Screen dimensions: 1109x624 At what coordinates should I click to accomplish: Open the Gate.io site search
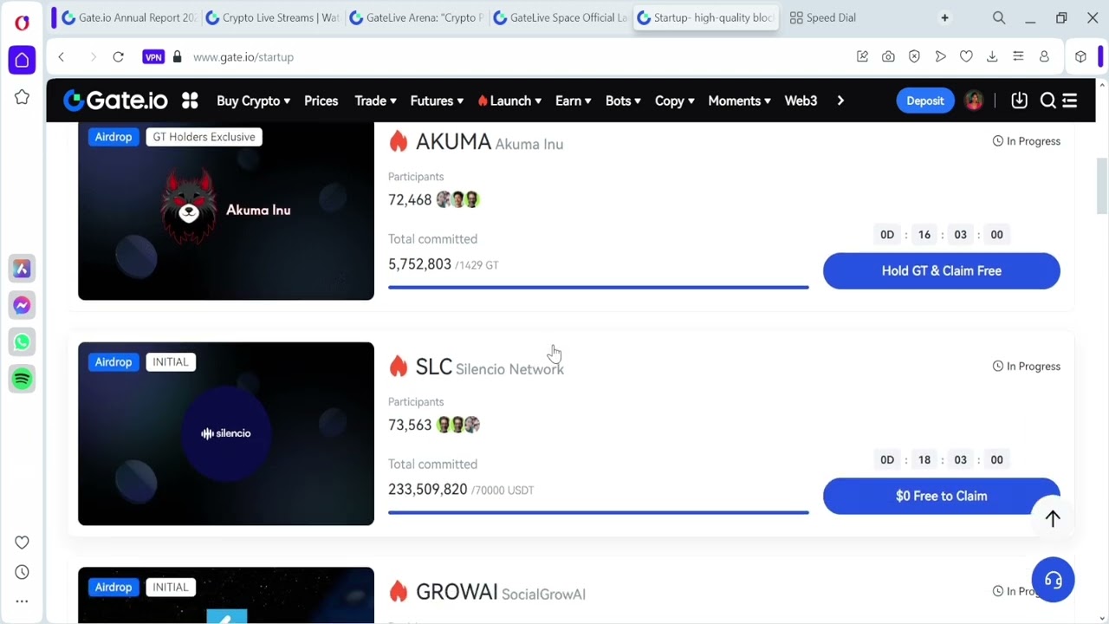(x=1047, y=101)
